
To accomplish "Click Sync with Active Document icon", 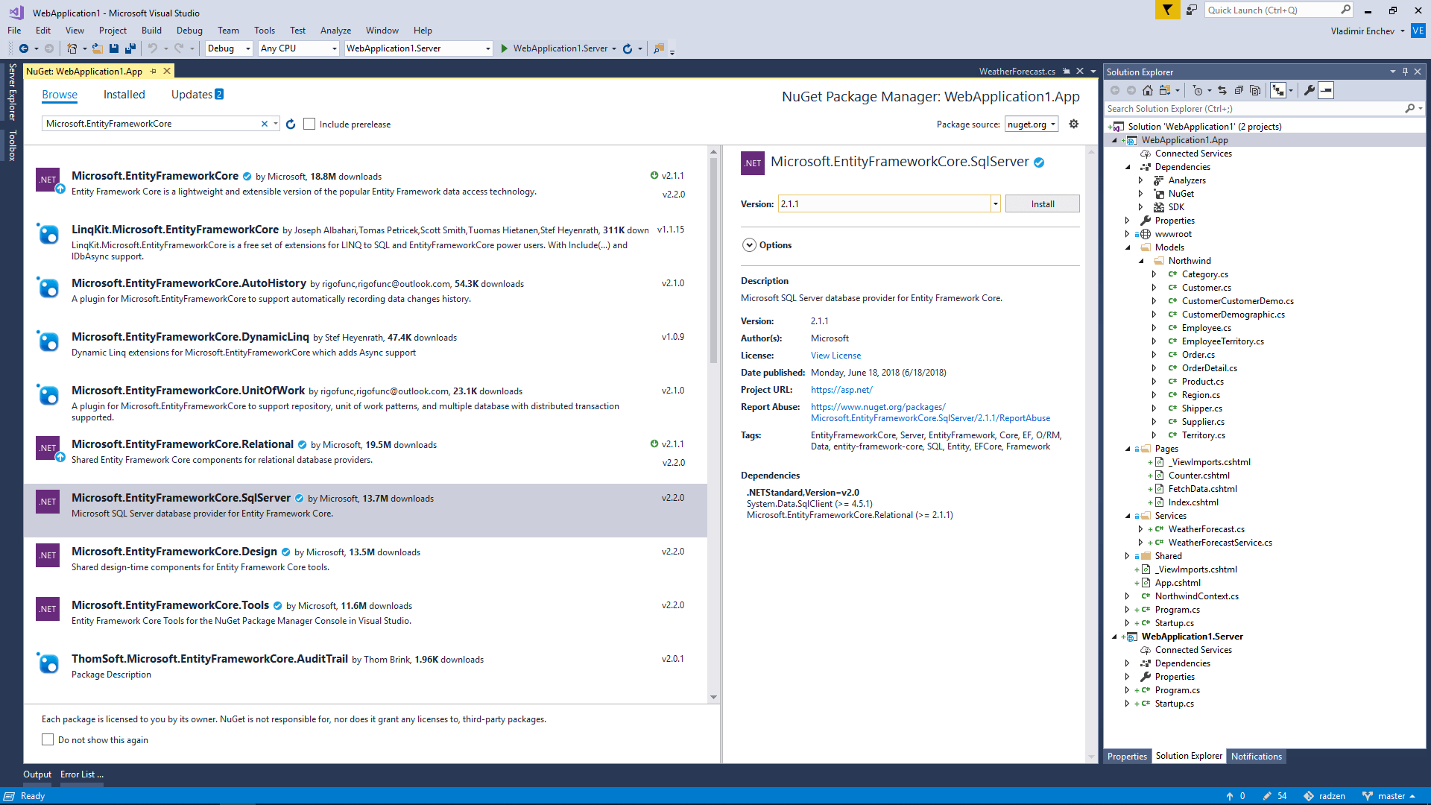I will tap(1222, 90).
